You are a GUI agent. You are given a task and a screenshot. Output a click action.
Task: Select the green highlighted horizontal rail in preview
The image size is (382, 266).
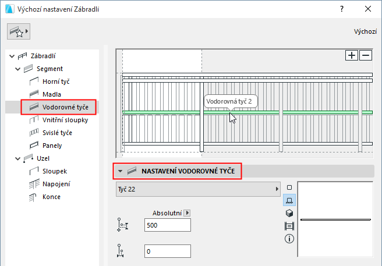click(x=247, y=112)
